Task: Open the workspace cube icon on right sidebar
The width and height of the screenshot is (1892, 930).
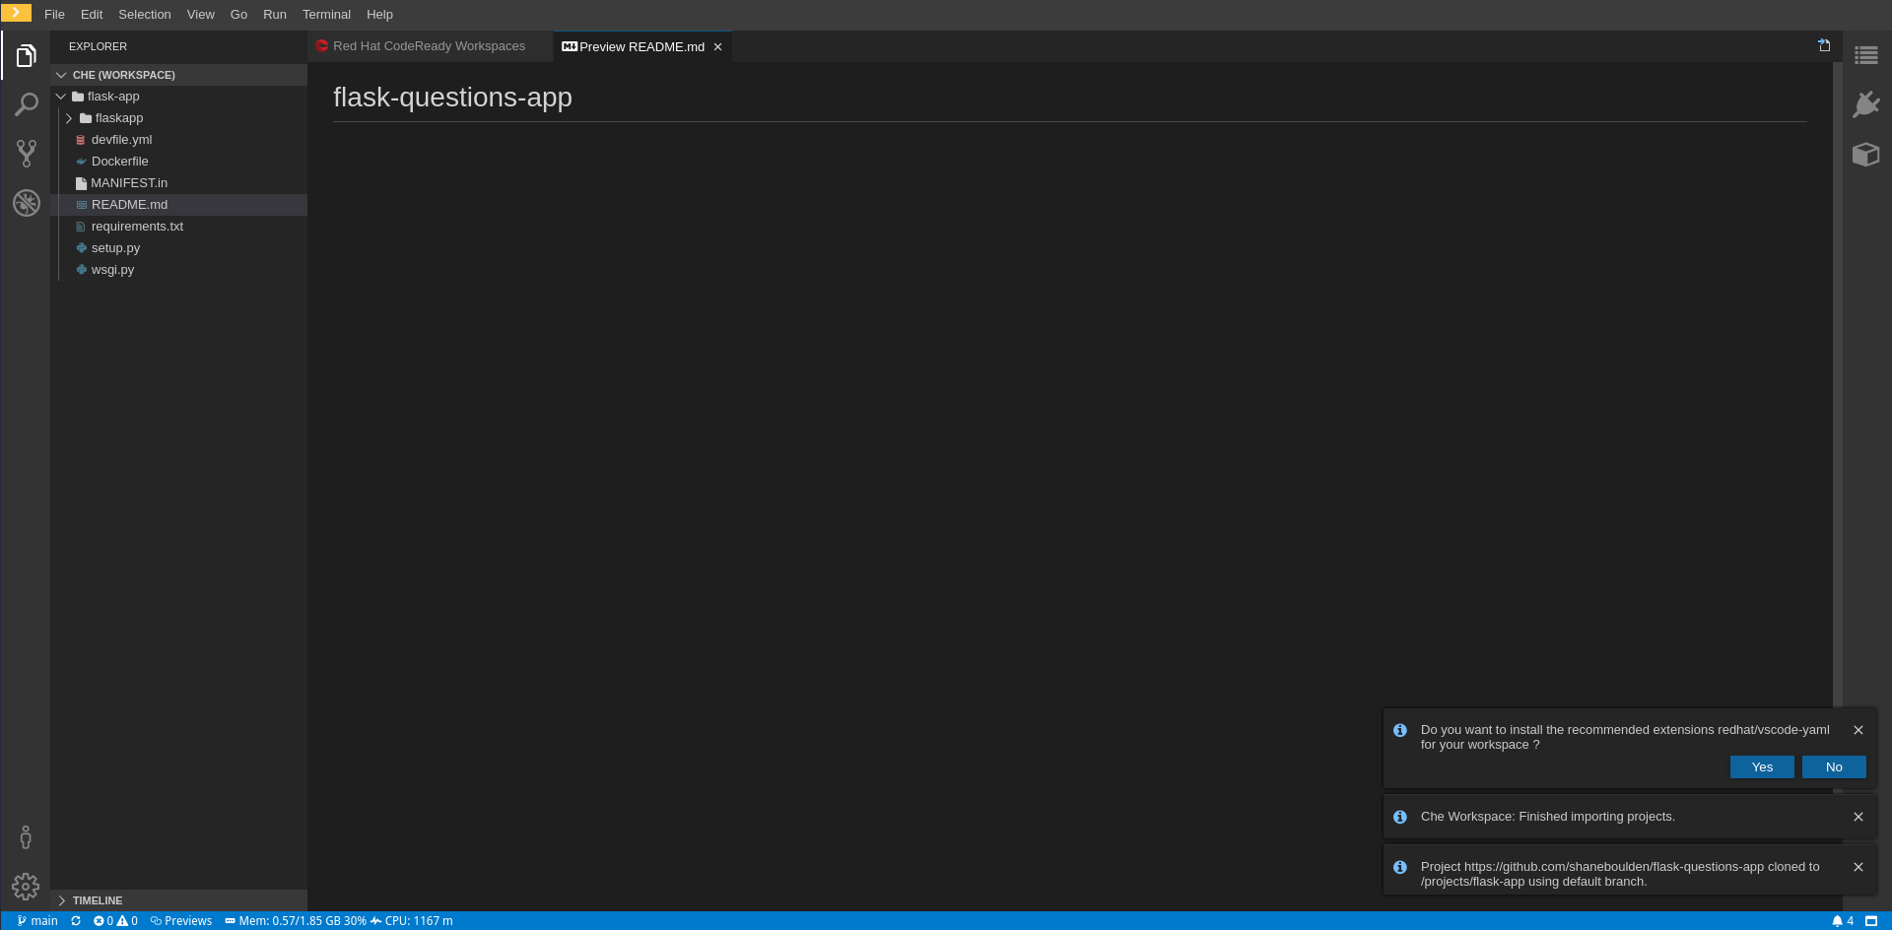Action: [1865, 155]
